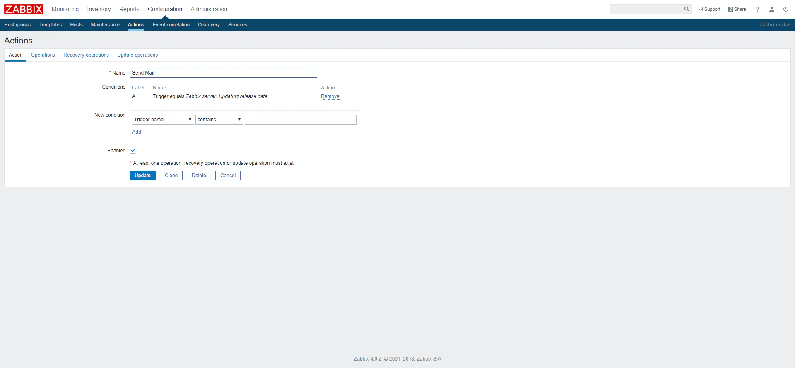Open the contains operator dropdown
The height and width of the screenshot is (368, 795).
[219, 120]
